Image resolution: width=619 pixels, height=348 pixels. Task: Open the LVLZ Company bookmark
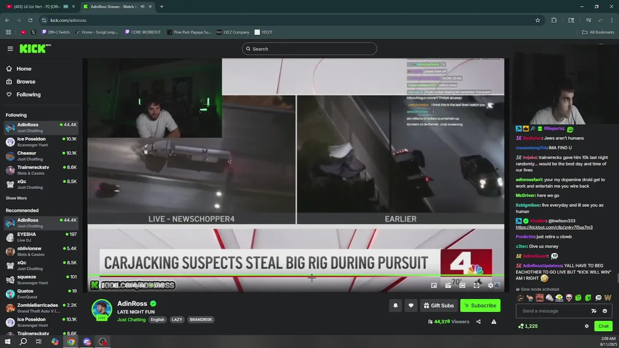pos(233,32)
